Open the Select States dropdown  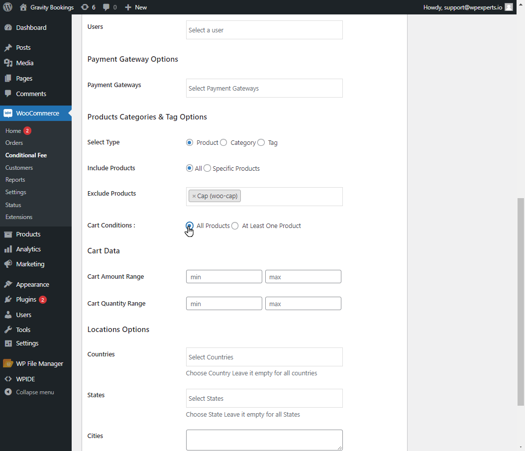[x=264, y=398]
